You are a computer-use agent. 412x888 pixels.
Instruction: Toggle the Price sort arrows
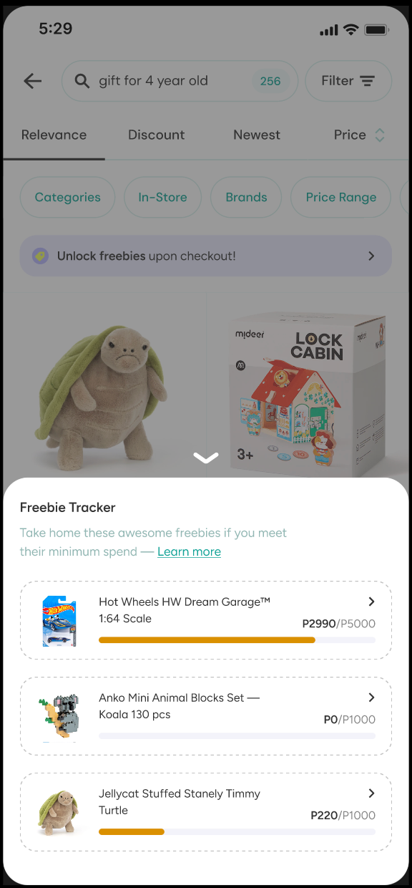point(380,135)
